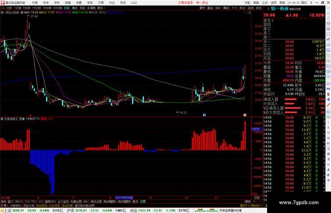Click the back arrow beside the window controls
The width and height of the screenshot is (331, 213).
click(311, 3)
